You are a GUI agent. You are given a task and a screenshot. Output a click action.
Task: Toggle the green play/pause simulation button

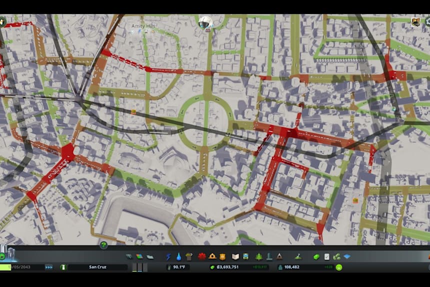[x=2, y=256]
